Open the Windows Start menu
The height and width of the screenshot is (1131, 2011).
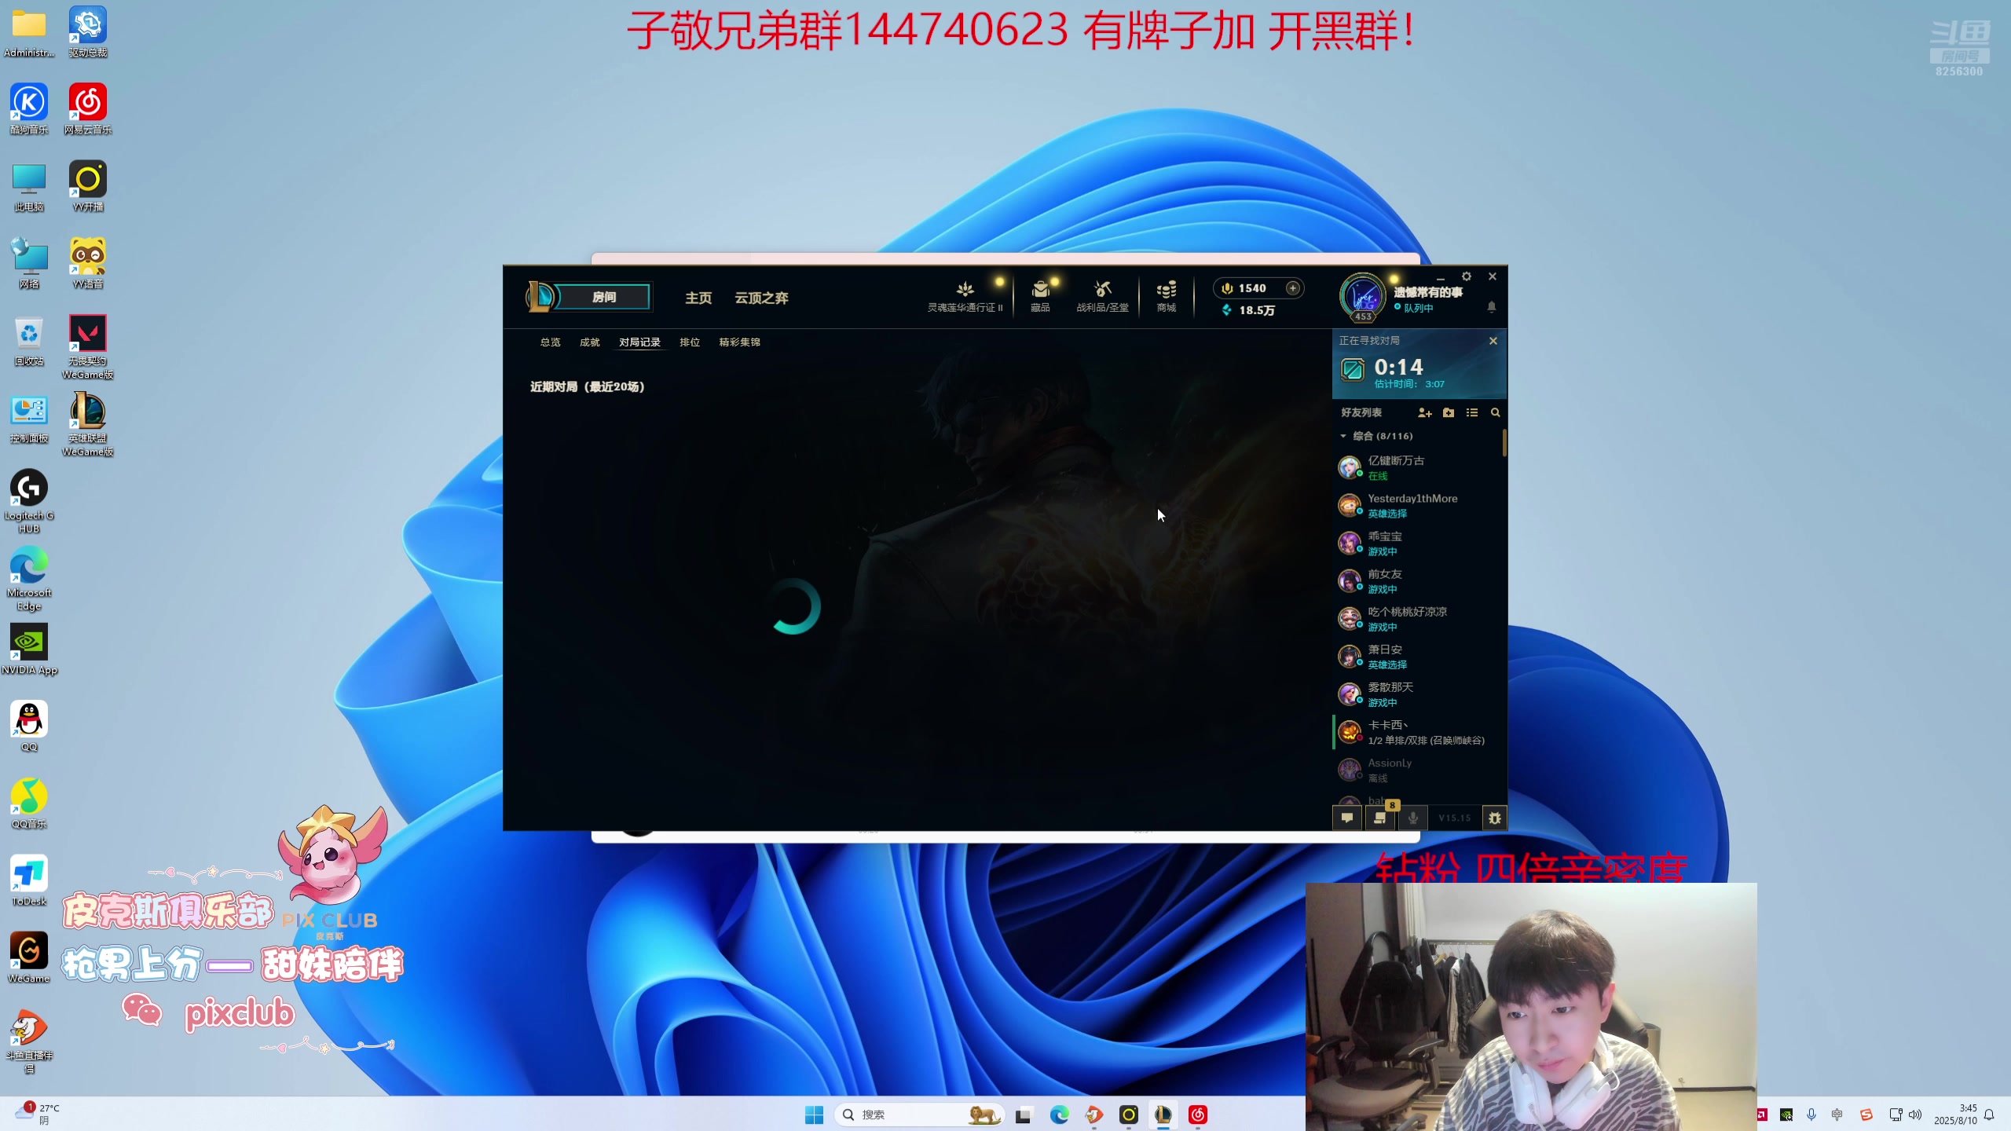814,1115
